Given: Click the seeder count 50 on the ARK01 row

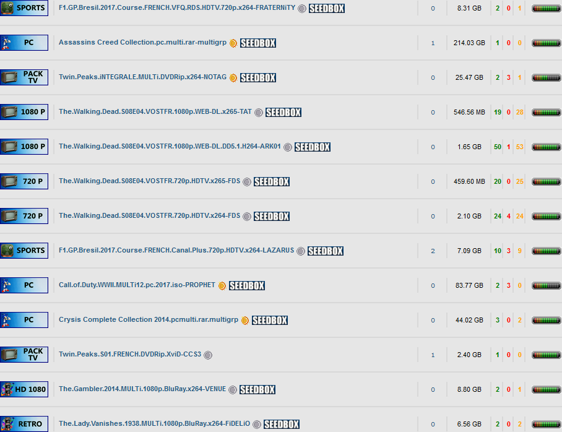Looking at the screenshot, I should tap(498, 147).
